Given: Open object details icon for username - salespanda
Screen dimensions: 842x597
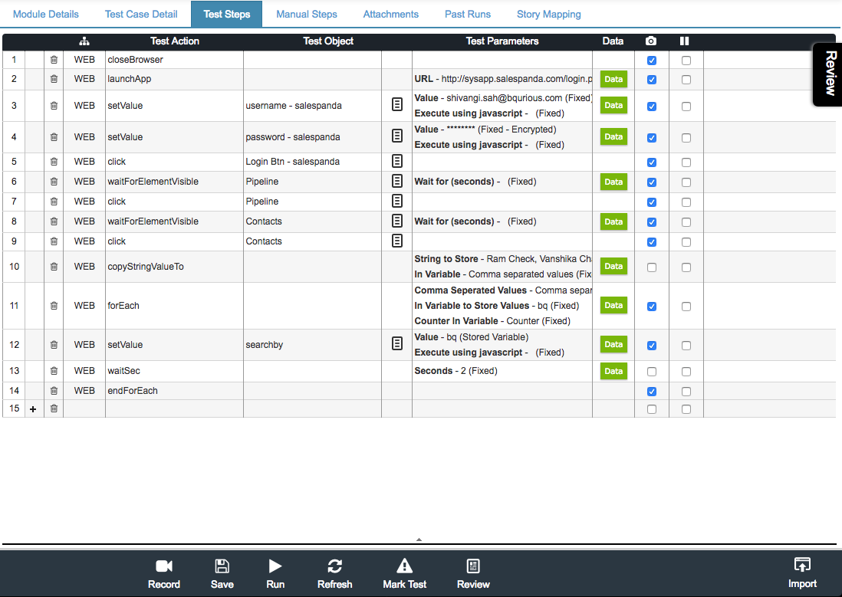Looking at the screenshot, I should pos(396,105).
